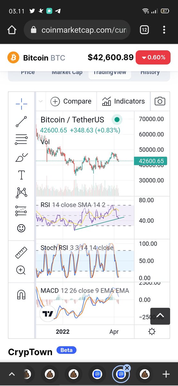Tap the Telegram notification icon
The height and width of the screenshot is (386, 178).
point(58,11)
